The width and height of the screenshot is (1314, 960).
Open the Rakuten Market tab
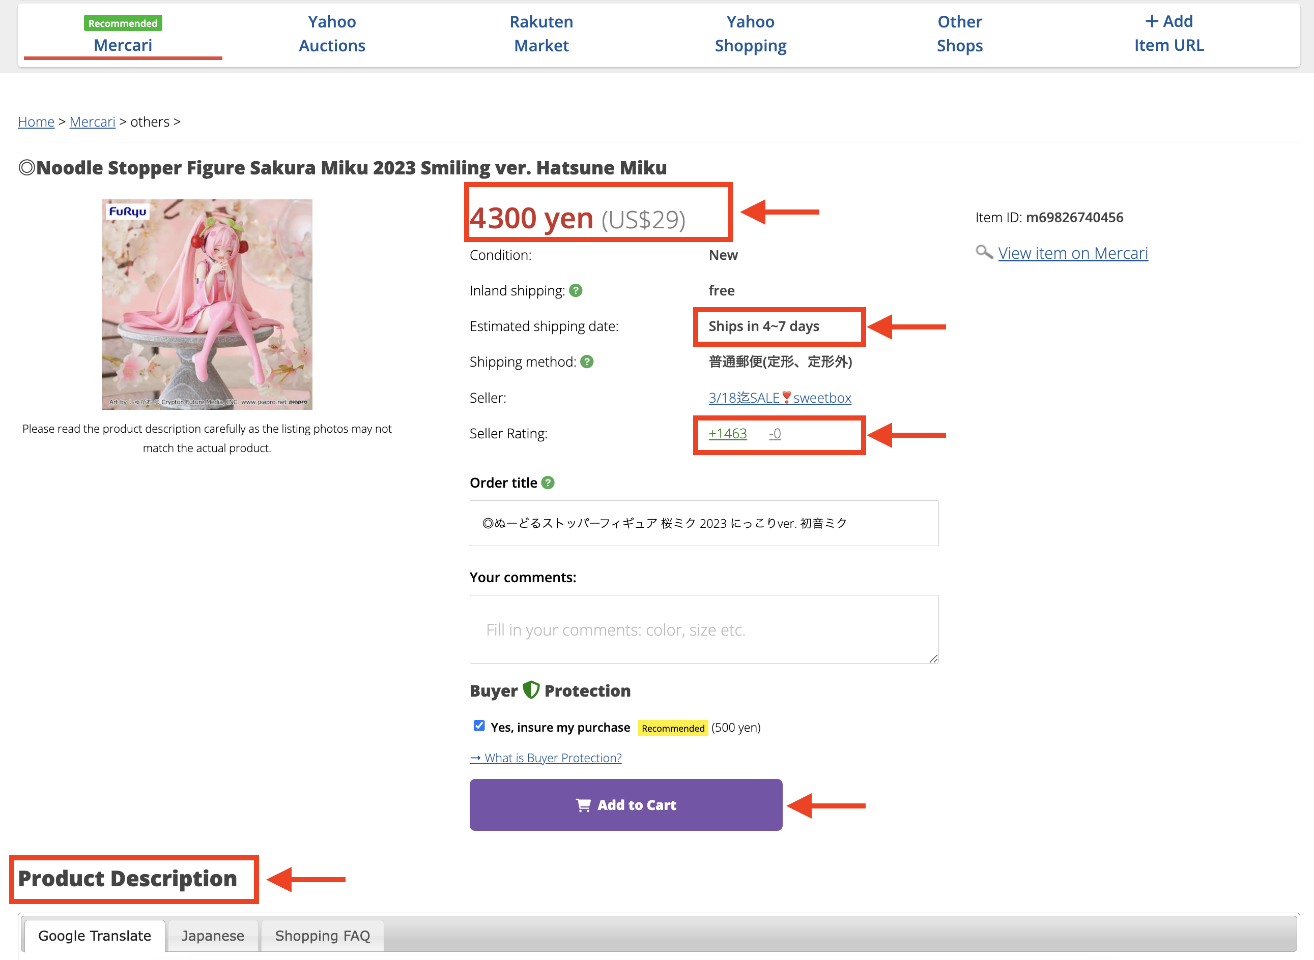click(541, 34)
